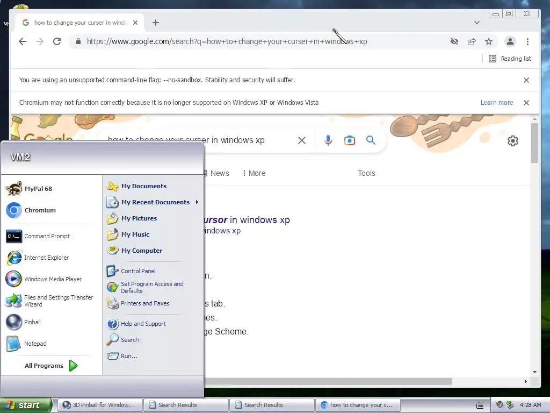Click the Windows start button
Viewport: 550px width, 413px height.
[26, 405]
